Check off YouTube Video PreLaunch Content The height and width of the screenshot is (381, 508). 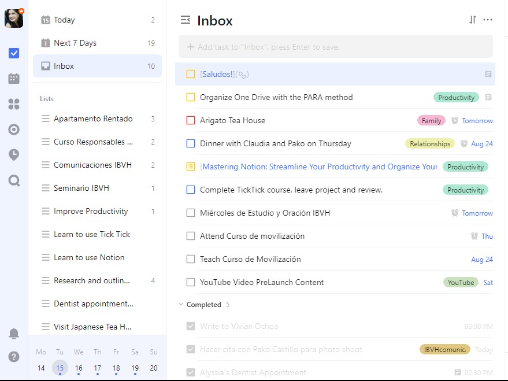click(191, 282)
